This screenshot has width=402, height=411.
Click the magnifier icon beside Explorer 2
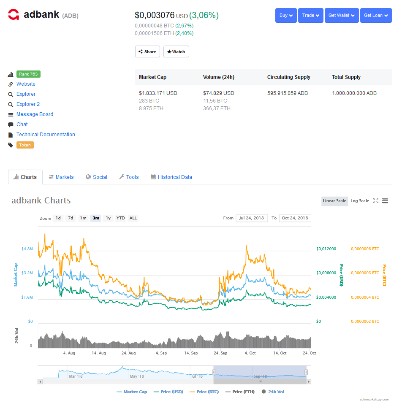[x=11, y=105]
